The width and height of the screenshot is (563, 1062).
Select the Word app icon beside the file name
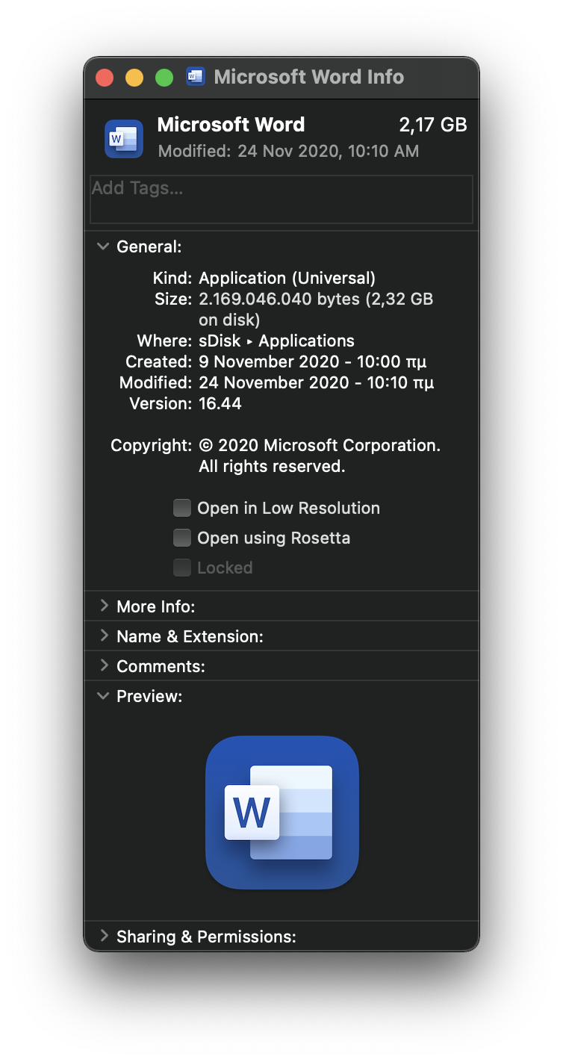point(124,139)
